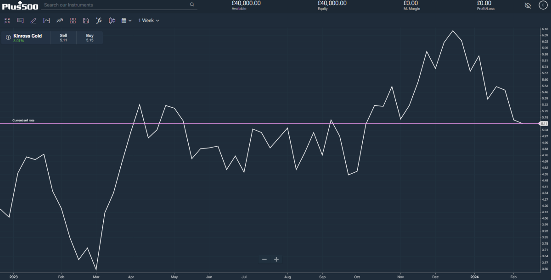Click the Search our Instruments field

click(x=115, y=5)
